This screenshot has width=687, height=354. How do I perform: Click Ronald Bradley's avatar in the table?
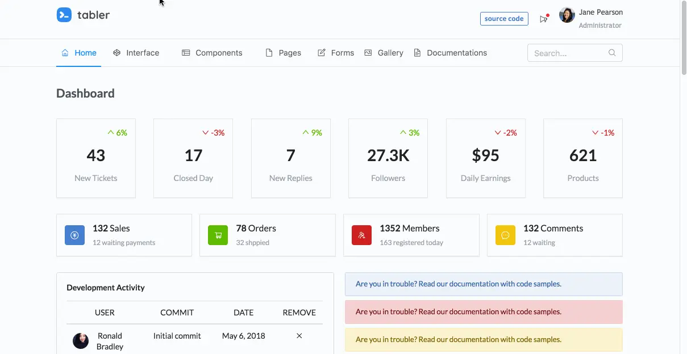[x=81, y=341]
